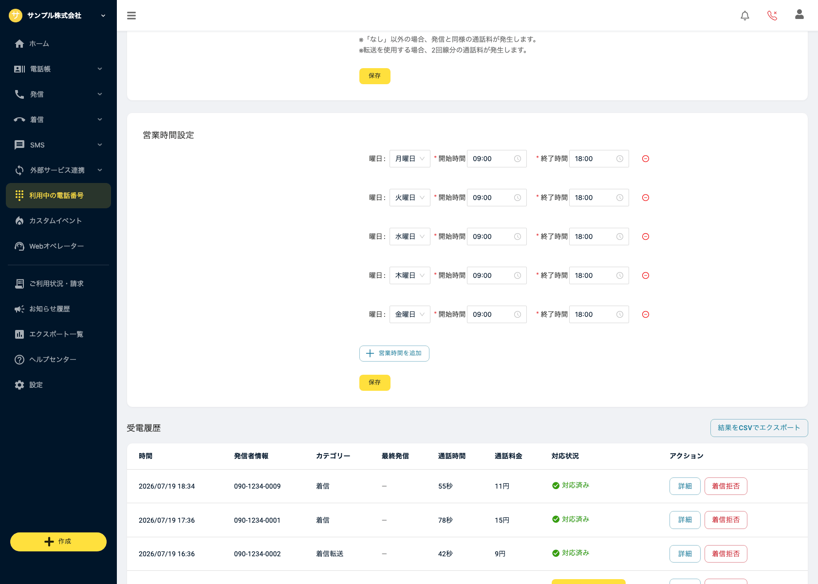This screenshot has width=818, height=584.
Task: Go to 利用中の電話番号 page
Action: [x=58, y=196]
